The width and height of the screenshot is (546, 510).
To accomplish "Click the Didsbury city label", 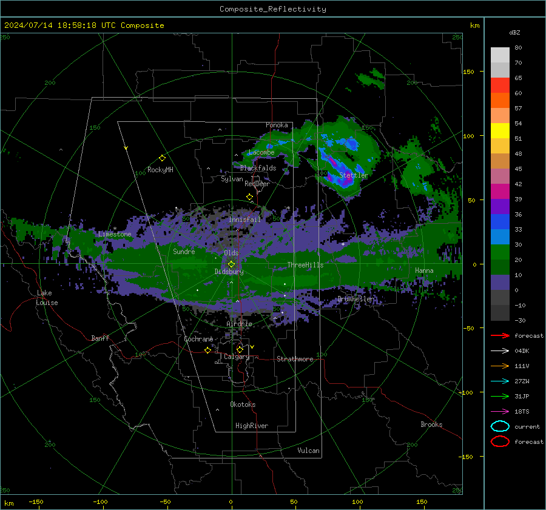I will 229,272.
